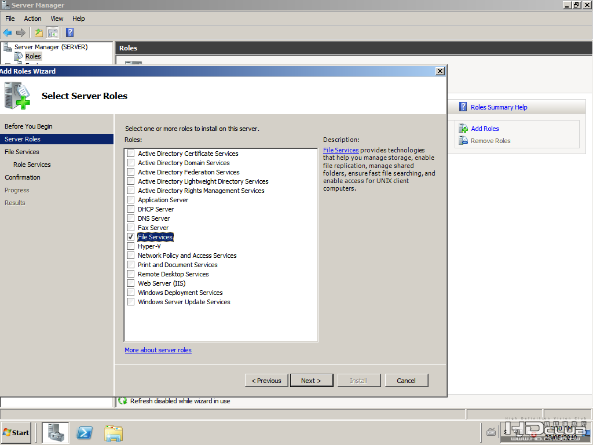This screenshot has width=593, height=445.
Task: Click the Add Roles icon
Action: [x=463, y=129]
